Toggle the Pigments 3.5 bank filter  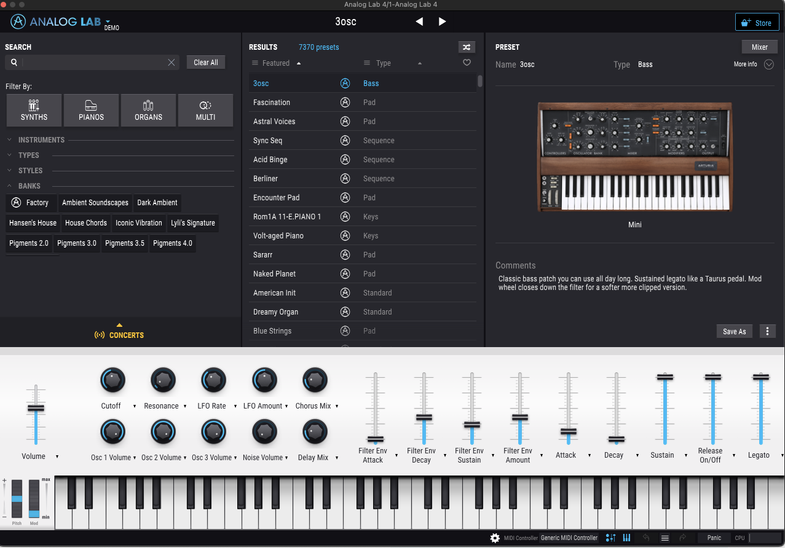pyautogui.click(x=125, y=243)
